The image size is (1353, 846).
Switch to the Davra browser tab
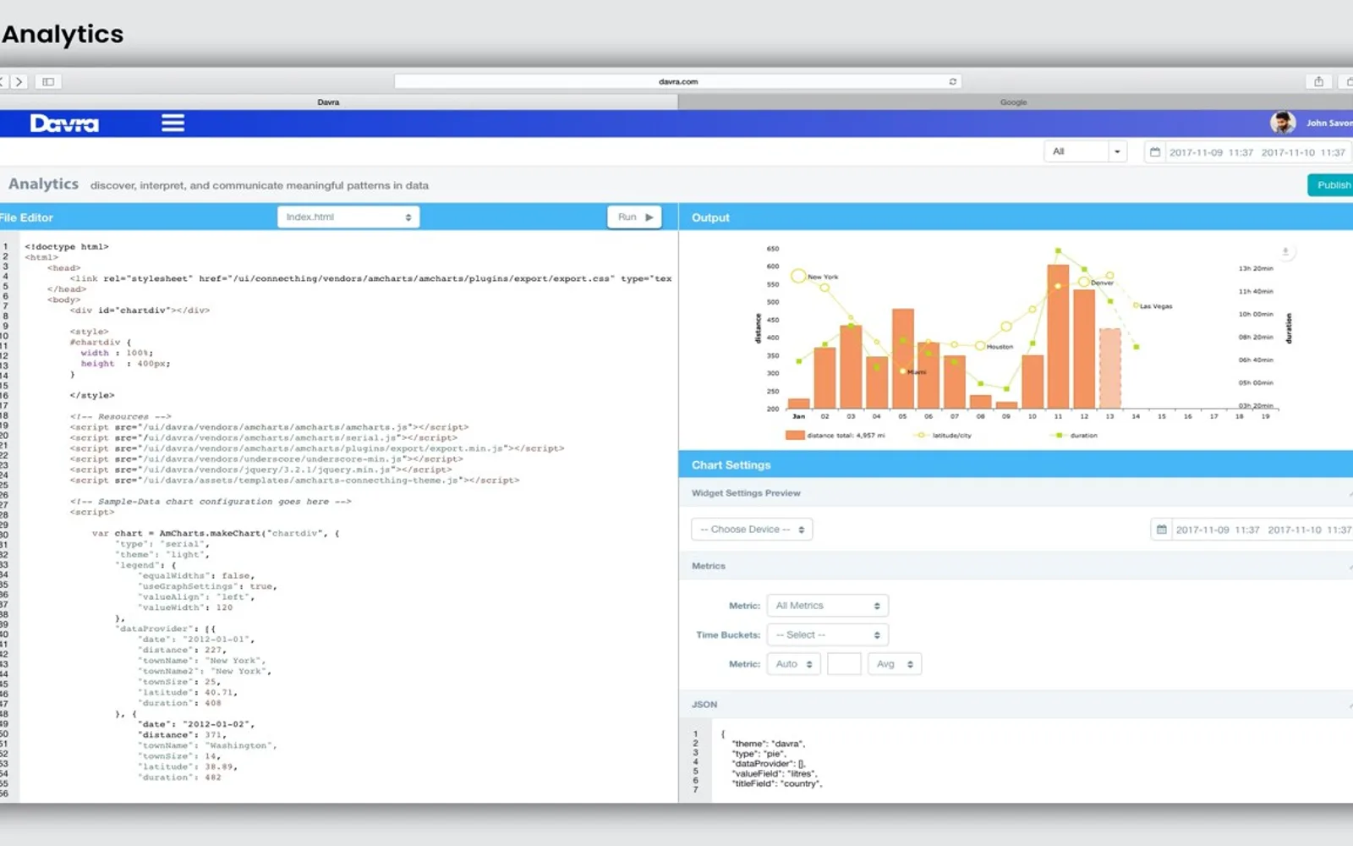(x=329, y=102)
